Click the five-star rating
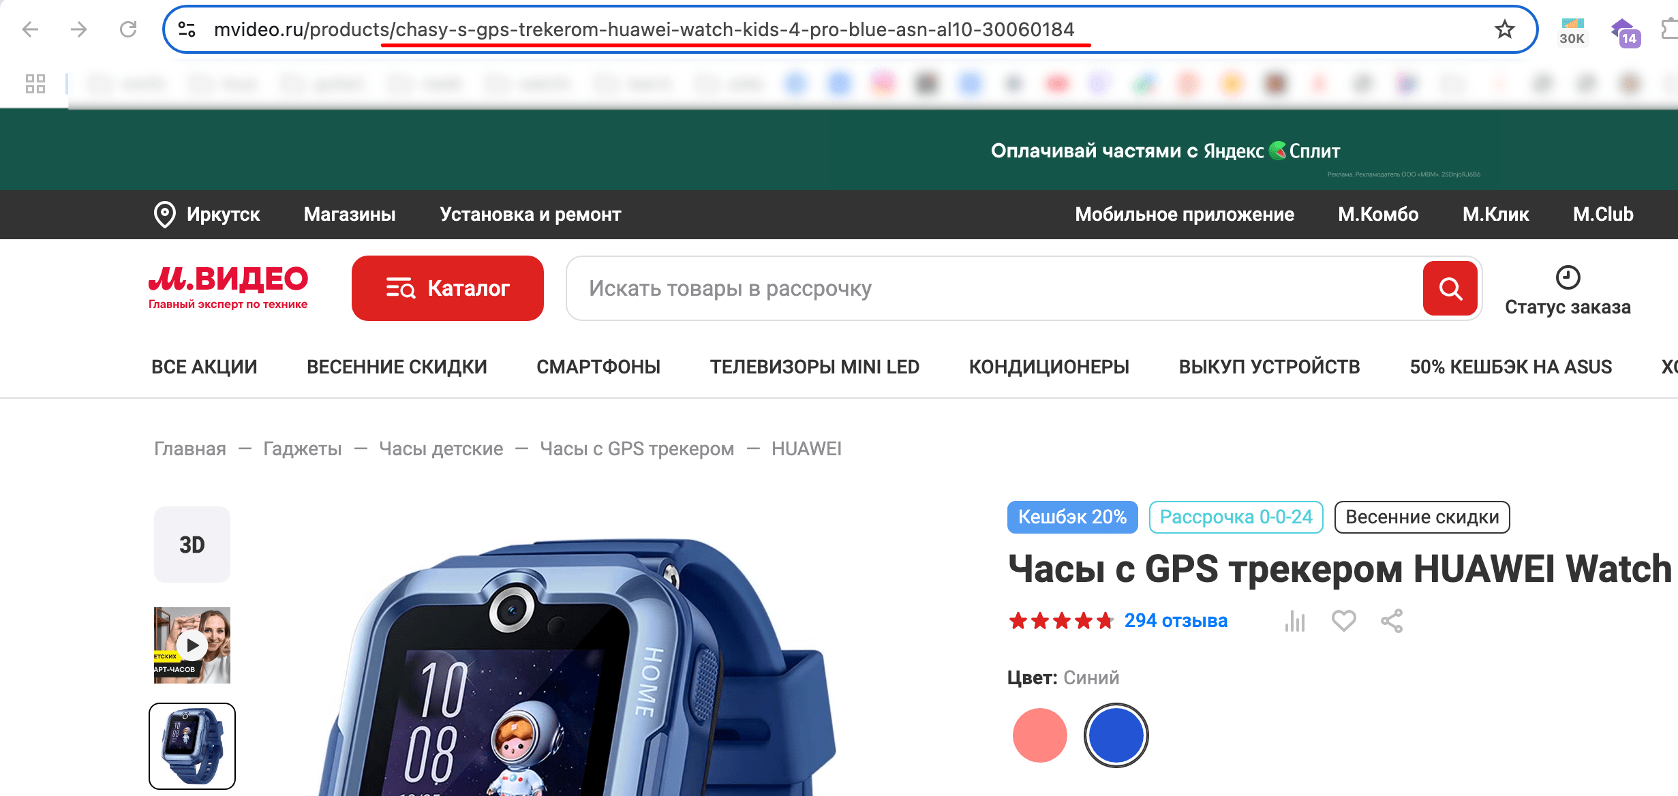The image size is (1678, 796). coord(1061,621)
